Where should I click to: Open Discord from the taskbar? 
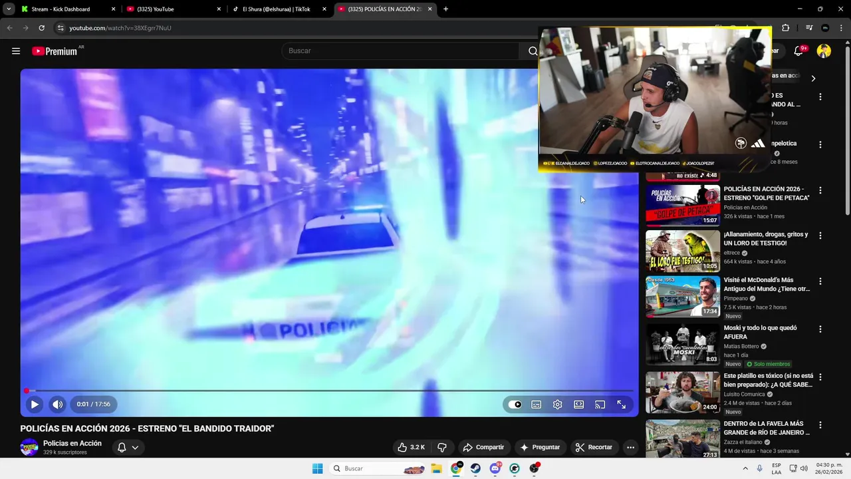tap(495, 468)
